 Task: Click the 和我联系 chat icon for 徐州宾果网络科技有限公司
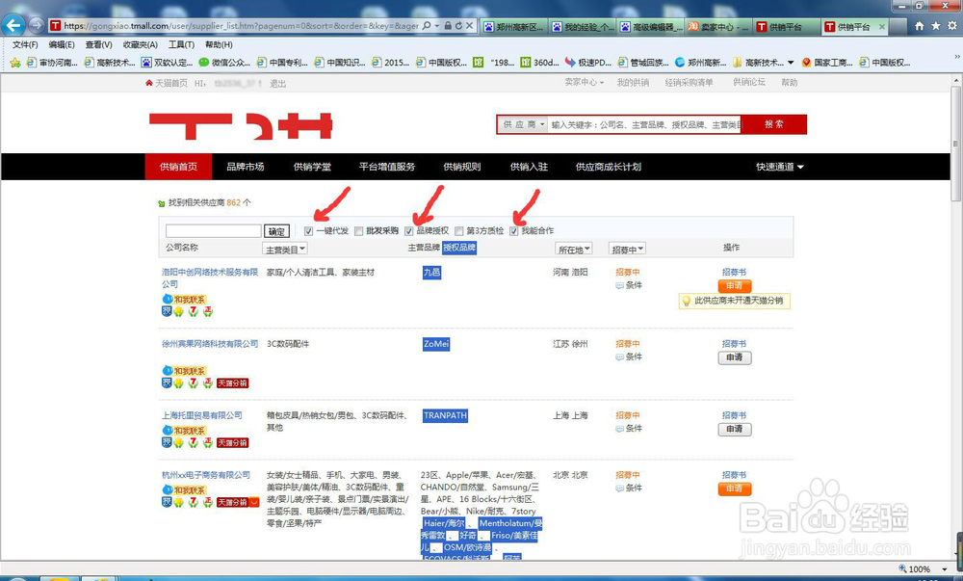pyautogui.click(x=184, y=371)
